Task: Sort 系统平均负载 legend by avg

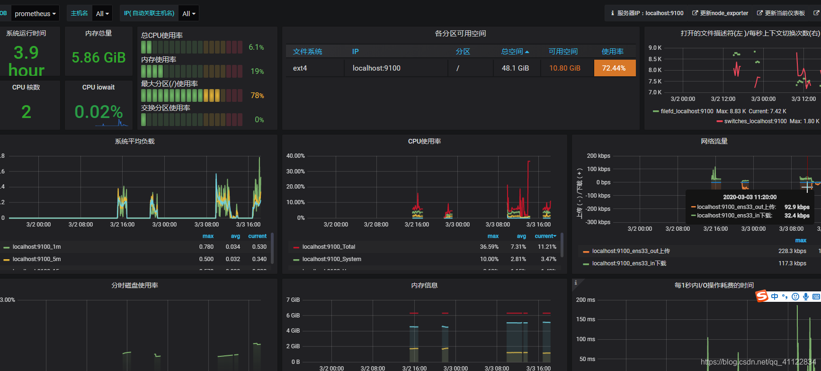Action: 235,236
